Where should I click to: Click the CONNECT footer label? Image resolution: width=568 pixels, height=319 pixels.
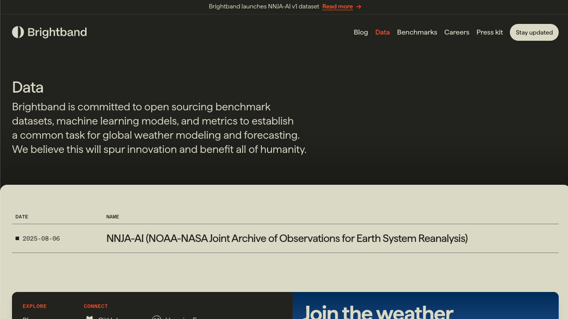click(96, 306)
